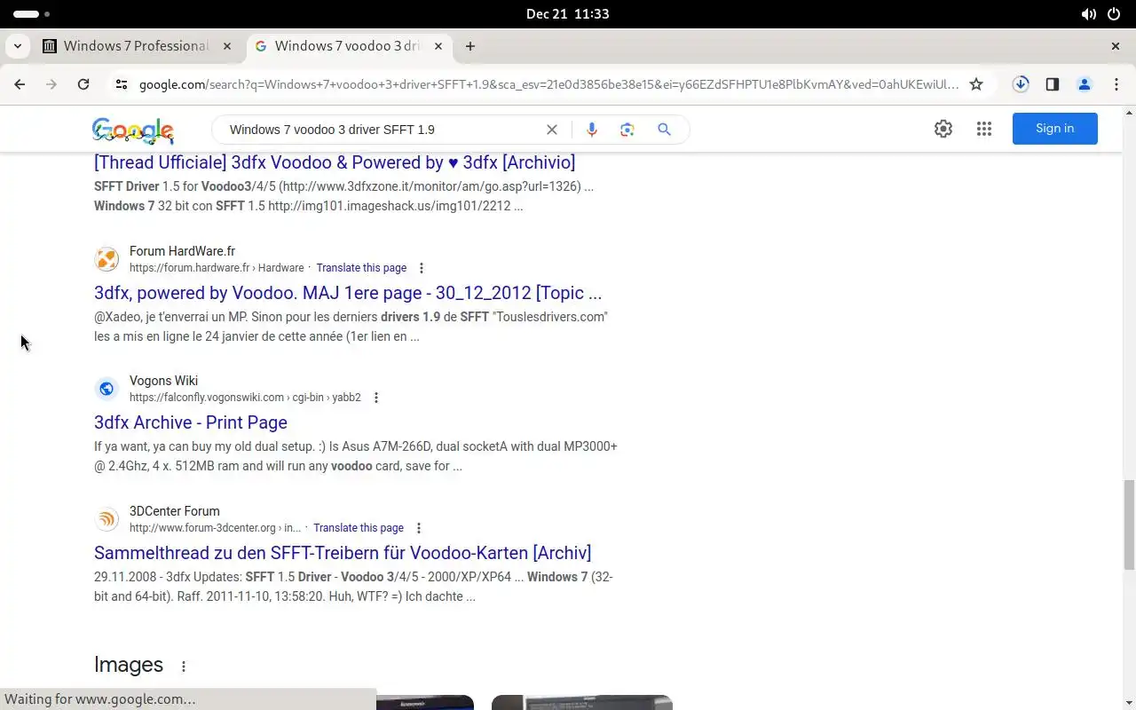The height and width of the screenshot is (710, 1136).
Task: Close the Windows 7 voodoo 3 tab
Action: 438,46
